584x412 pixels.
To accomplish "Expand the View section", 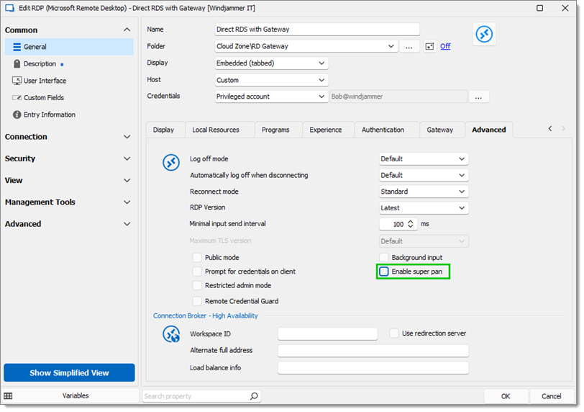I will 127,181.
